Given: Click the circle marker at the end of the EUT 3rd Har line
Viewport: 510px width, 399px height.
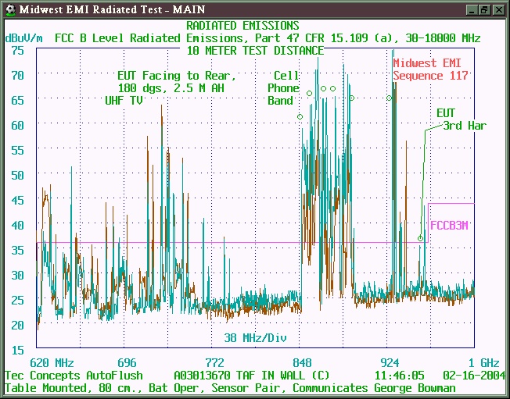Looking at the screenshot, I should 420,238.
